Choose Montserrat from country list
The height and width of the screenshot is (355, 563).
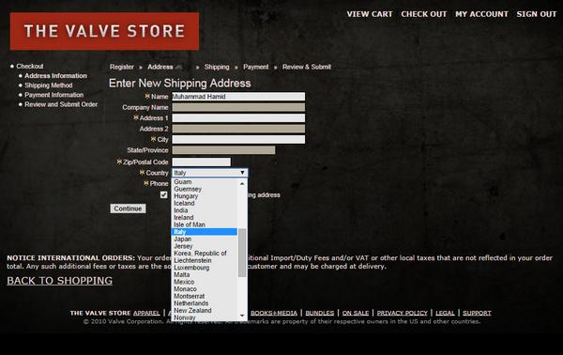click(x=205, y=296)
